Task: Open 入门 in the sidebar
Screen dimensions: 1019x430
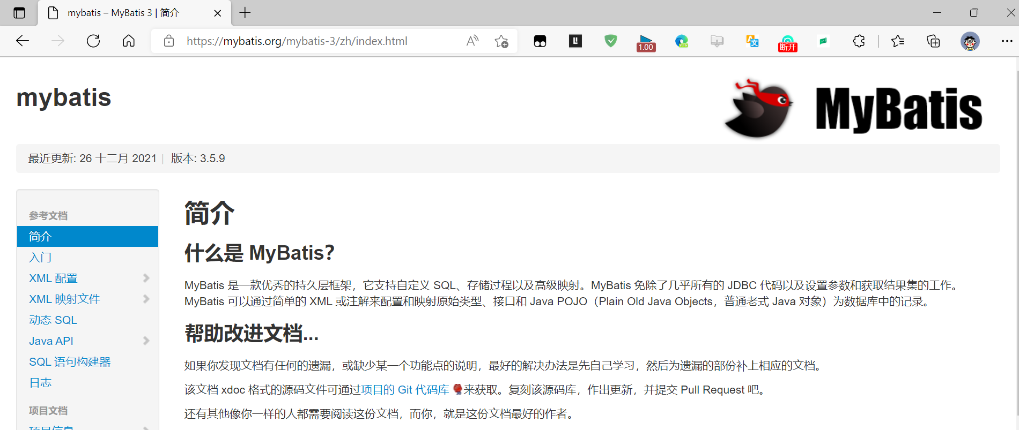Action: click(40, 257)
